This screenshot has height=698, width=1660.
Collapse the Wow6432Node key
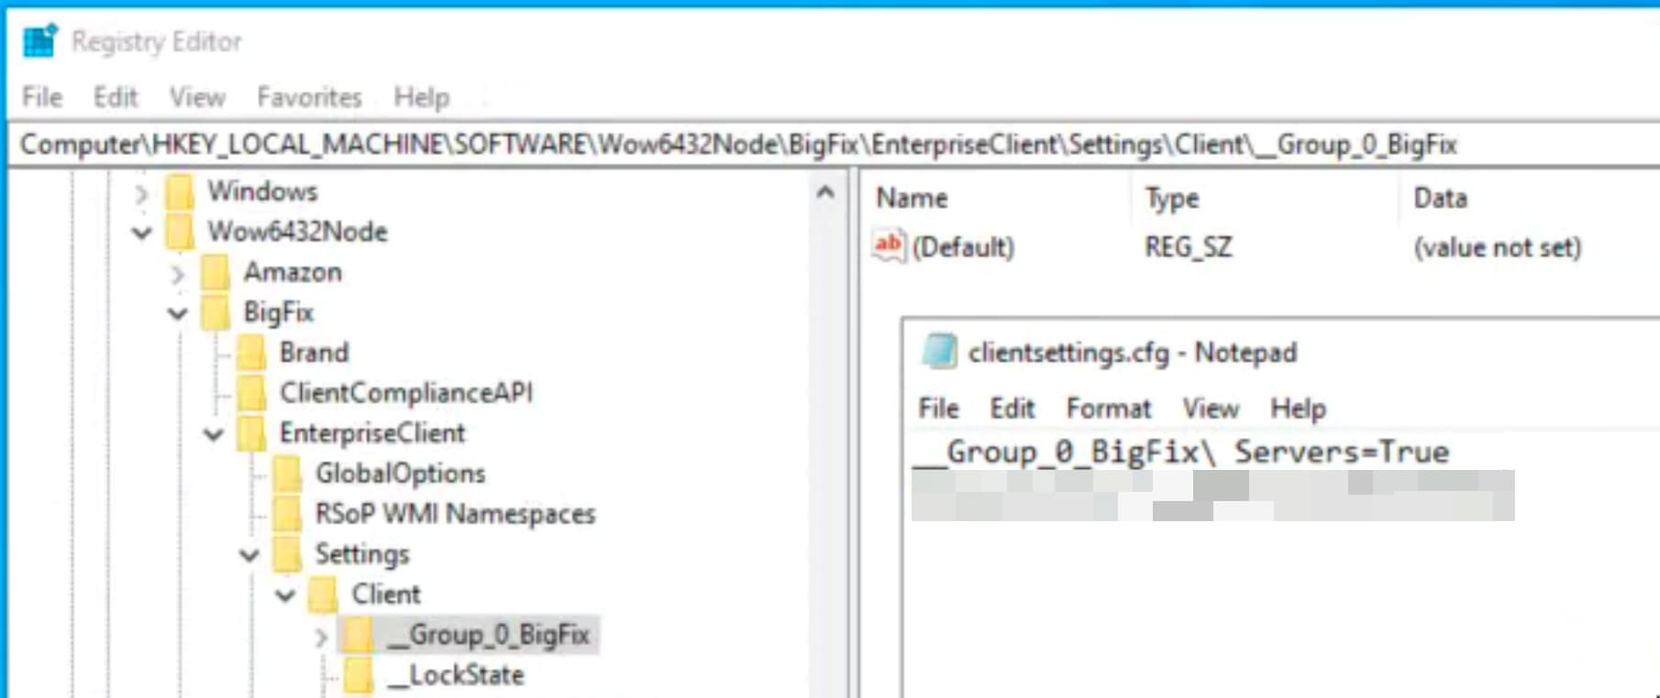point(141,233)
